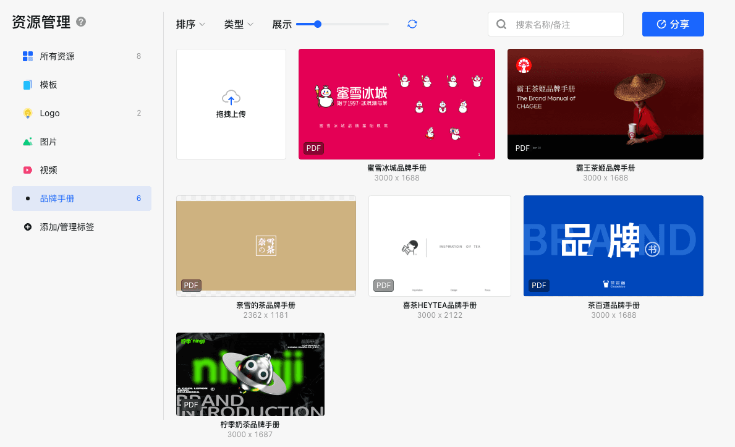Click the file name 奈雪的茶品牌手册
Screen dimensions: 735x447
coord(266,305)
